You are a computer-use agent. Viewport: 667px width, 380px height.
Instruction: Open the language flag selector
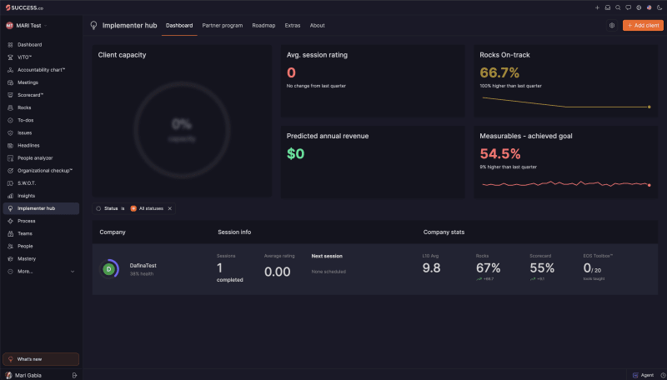click(x=649, y=7)
